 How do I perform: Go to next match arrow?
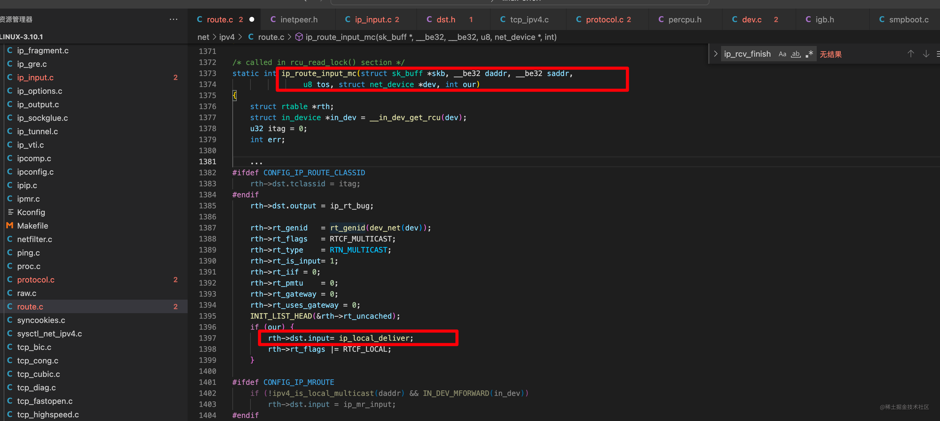click(x=926, y=54)
